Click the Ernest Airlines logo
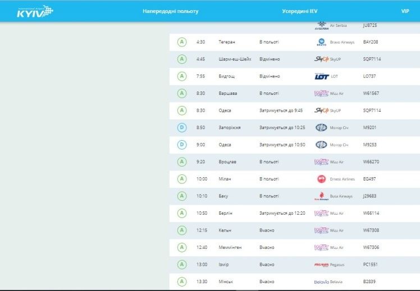Image resolution: width=420 pixels, height=291 pixels. pos(321,179)
